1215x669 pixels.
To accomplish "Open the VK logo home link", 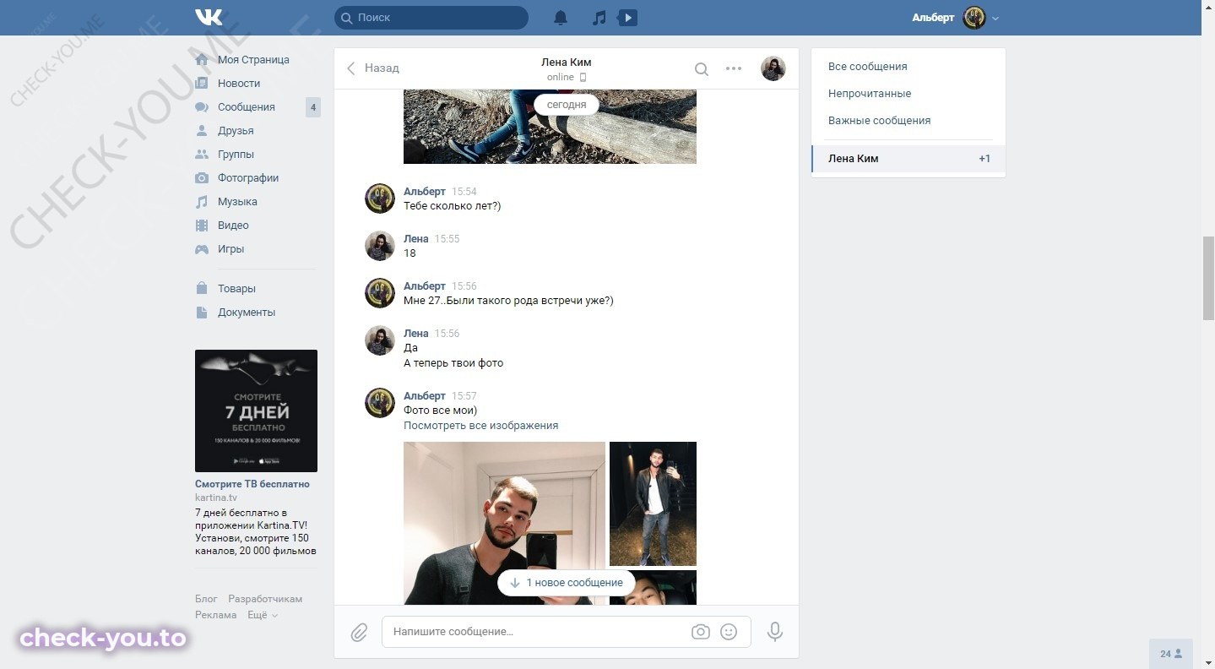I will (x=209, y=17).
